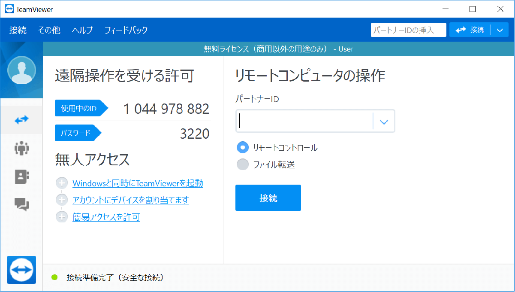Select the リモートコントロール radio button
The height and width of the screenshot is (292, 515).
point(243,147)
